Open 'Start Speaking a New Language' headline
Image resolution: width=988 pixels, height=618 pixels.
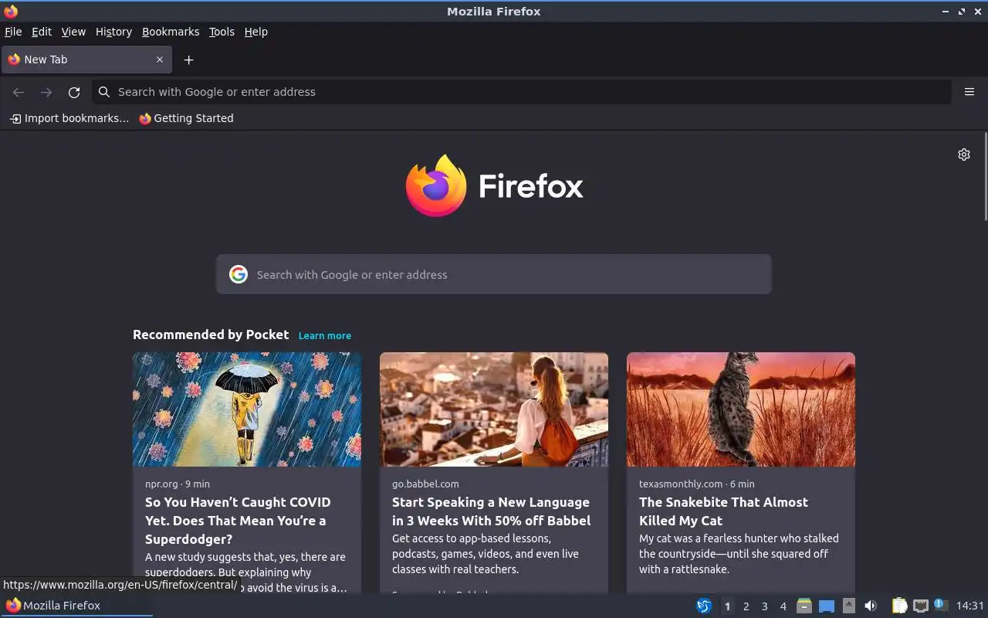[492, 511]
